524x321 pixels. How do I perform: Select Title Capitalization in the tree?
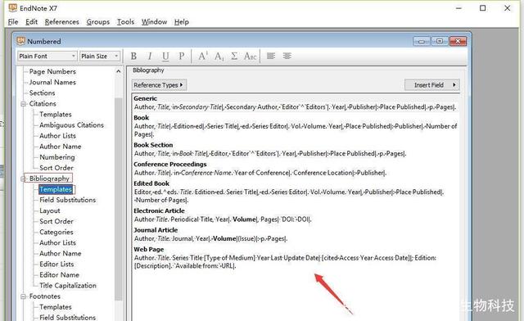pyautogui.click(x=68, y=286)
